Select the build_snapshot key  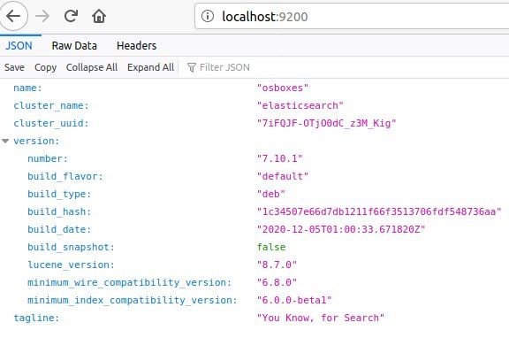71,248
